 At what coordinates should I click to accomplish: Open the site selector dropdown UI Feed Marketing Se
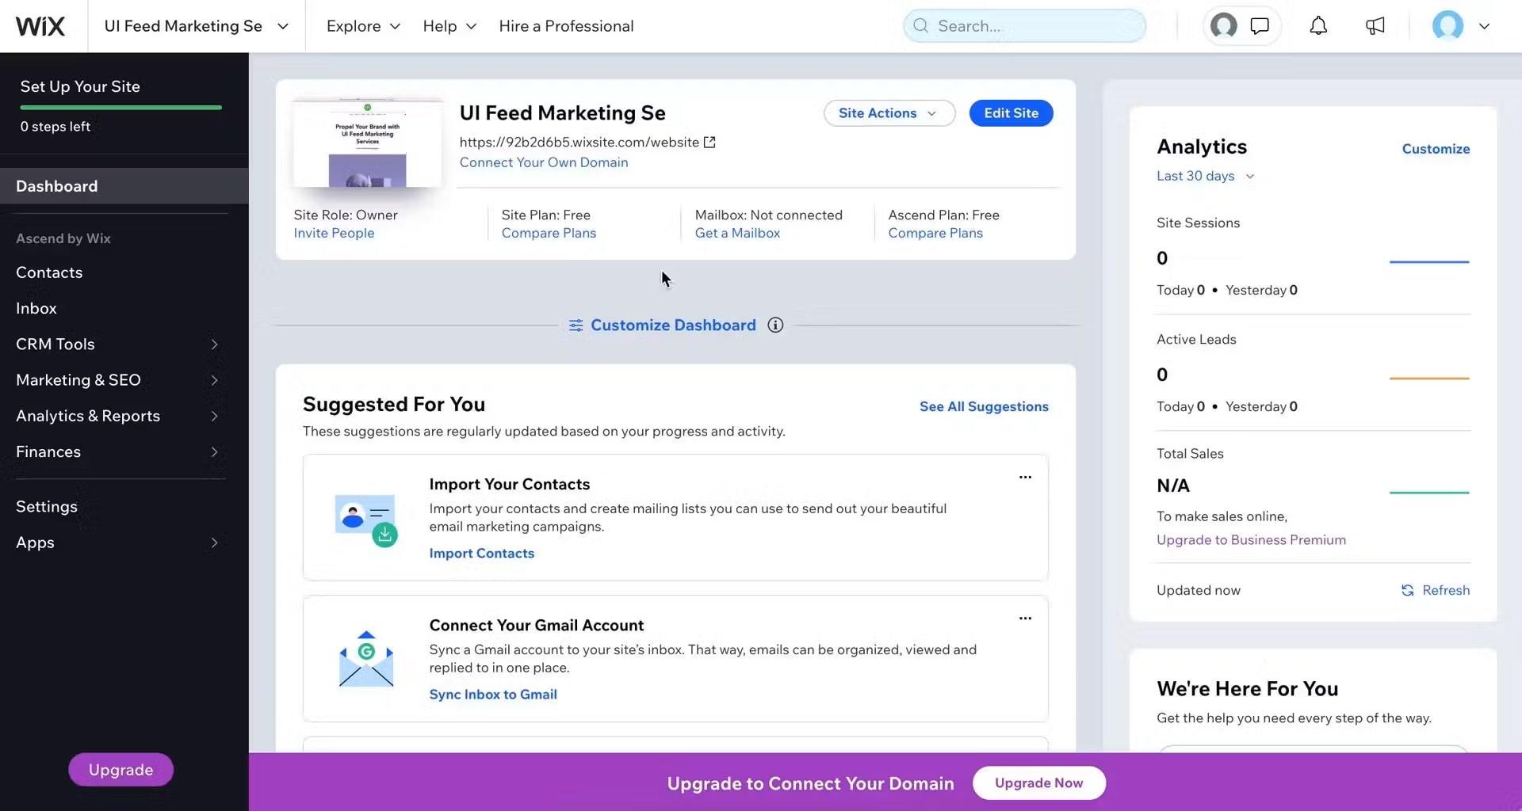[x=197, y=26]
